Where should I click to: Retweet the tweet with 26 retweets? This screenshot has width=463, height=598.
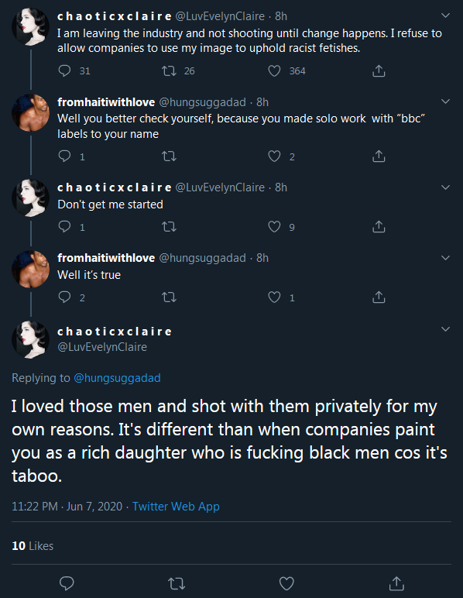(x=169, y=71)
